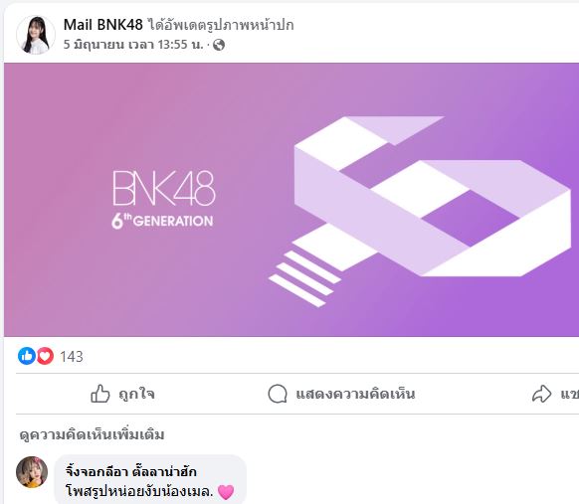Screen dimensions: 579x504
Task: Click the แชร์ share button text
Action: [x=570, y=394]
